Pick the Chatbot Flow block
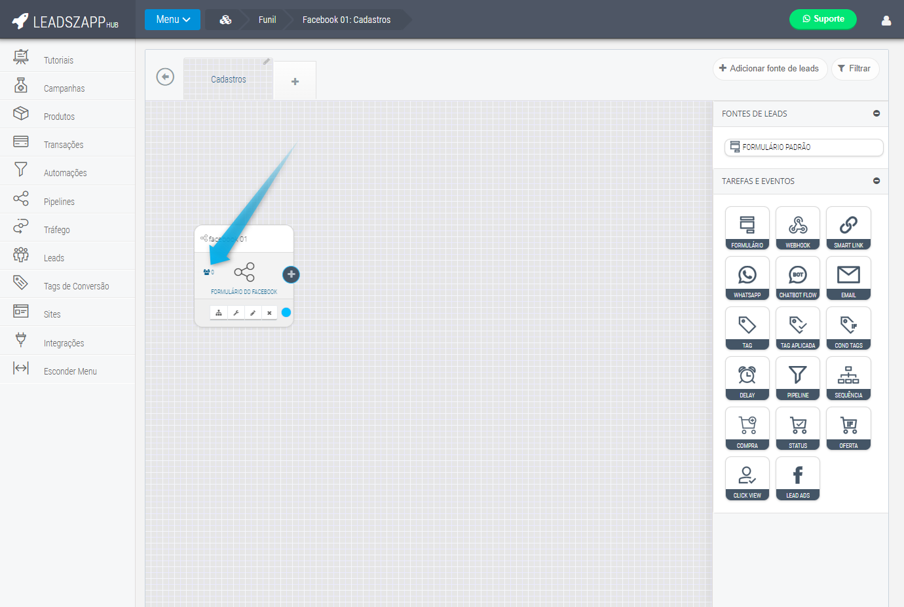 (x=797, y=278)
